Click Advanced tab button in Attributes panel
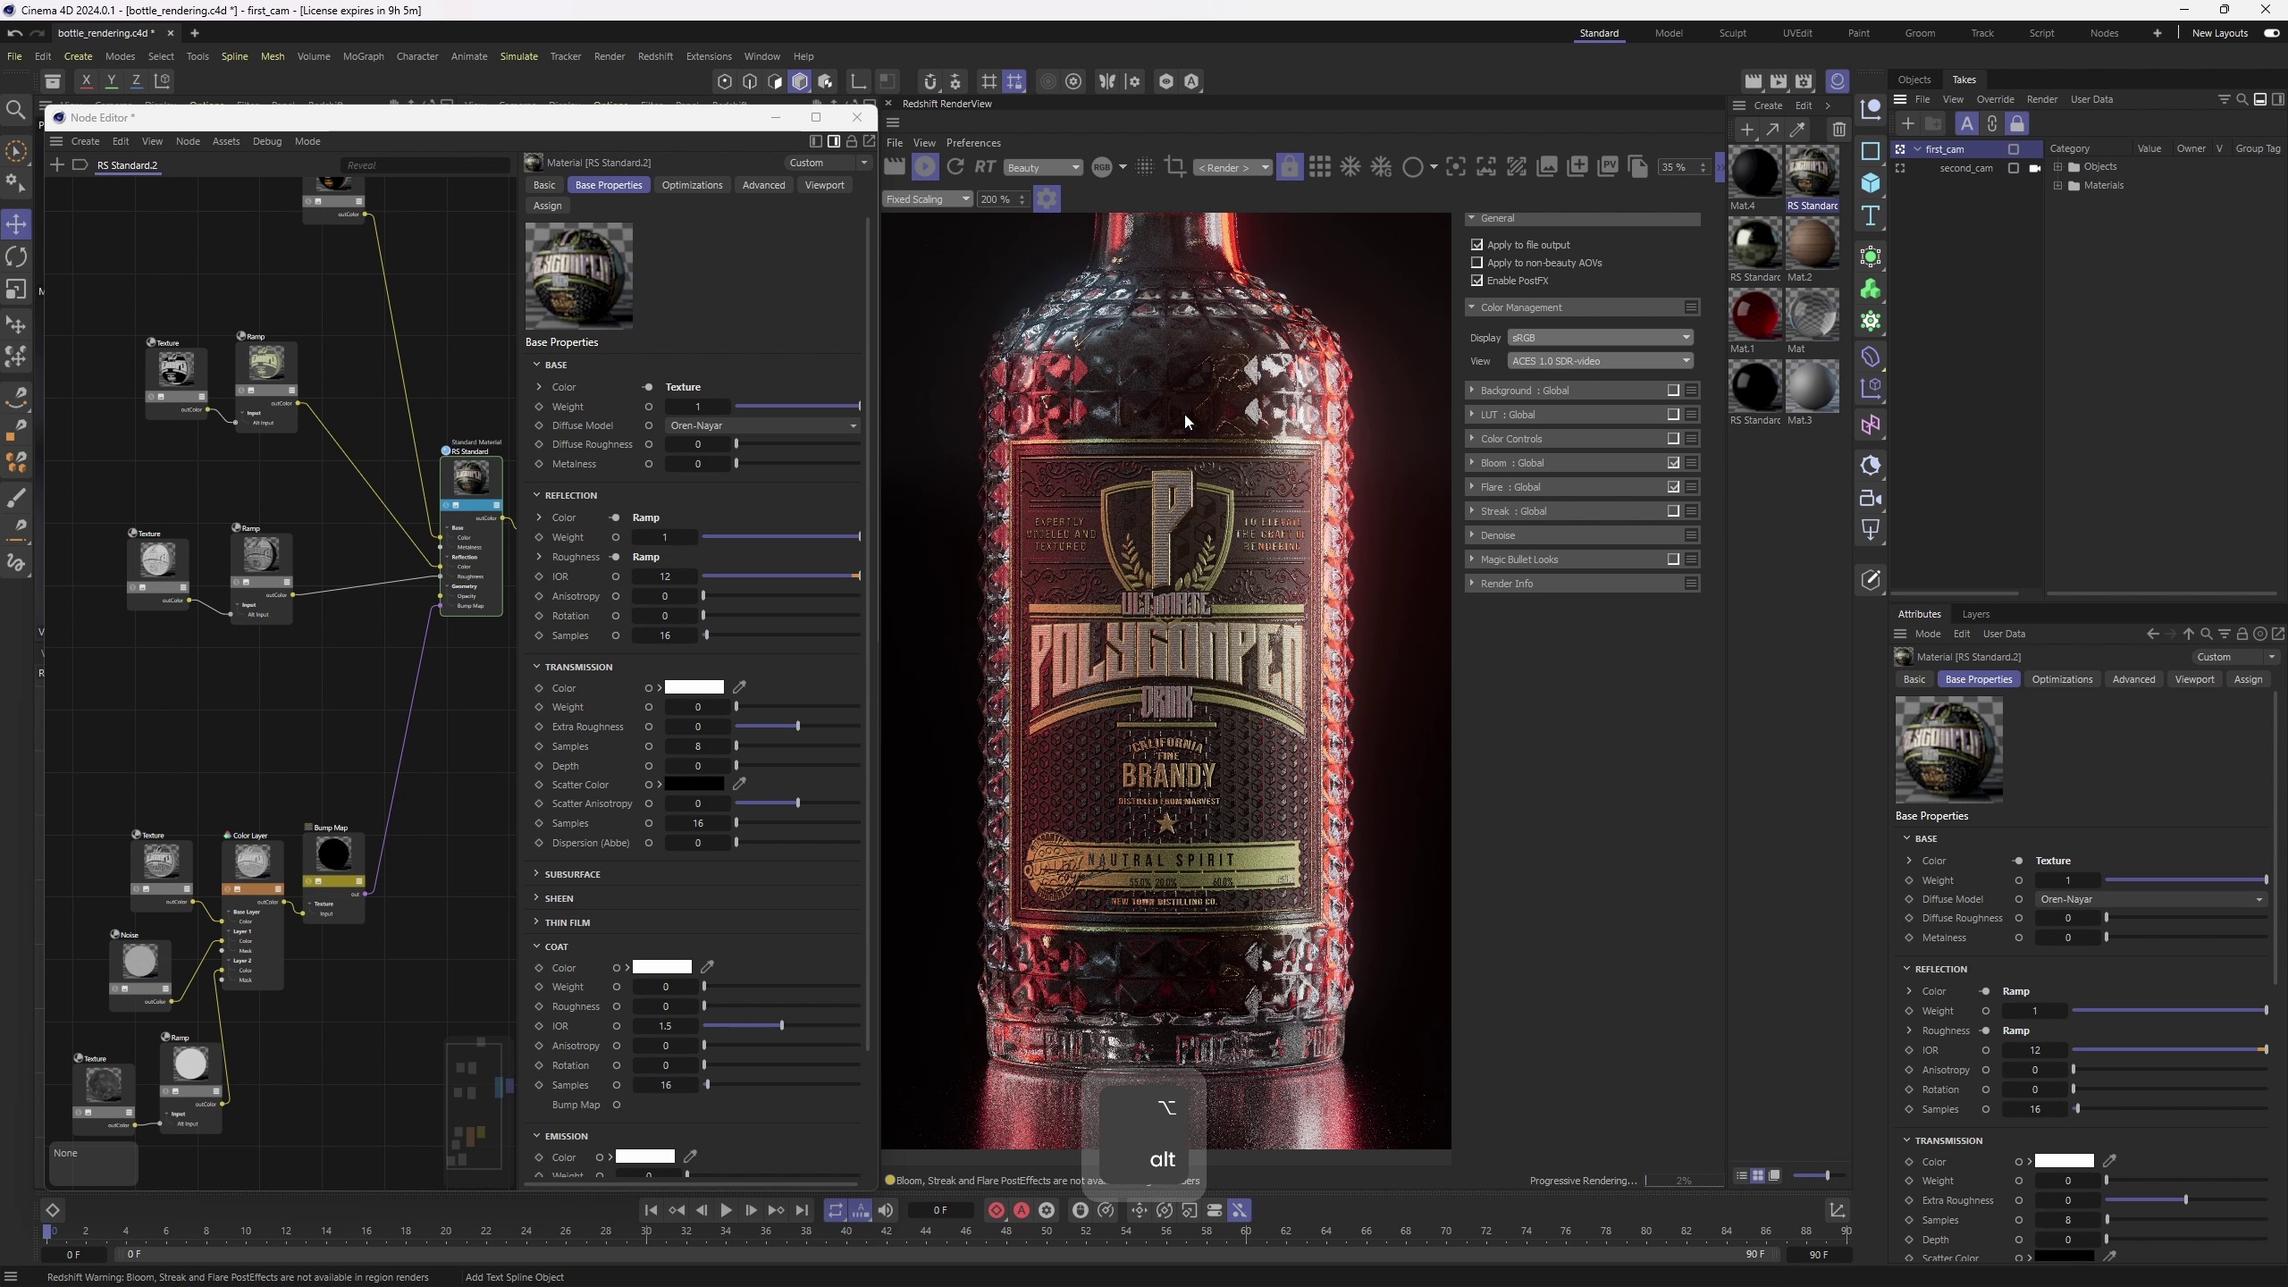 [2133, 679]
